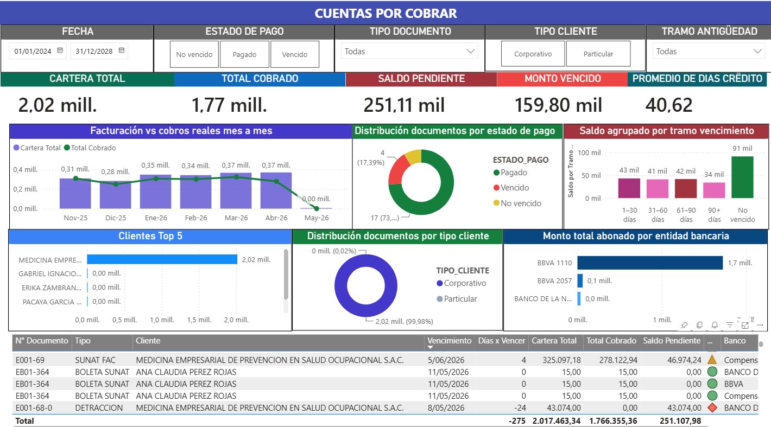Screen dimensions: 771x427
Task: Sort table by Total Cobrado column header
Action: pos(611,341)
